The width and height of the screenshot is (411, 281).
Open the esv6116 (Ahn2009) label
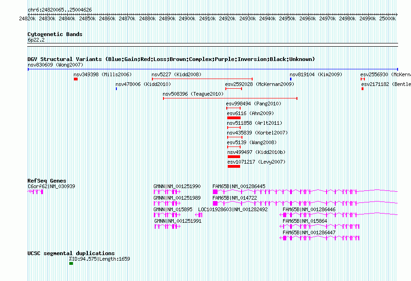click(x=250, y=113)
